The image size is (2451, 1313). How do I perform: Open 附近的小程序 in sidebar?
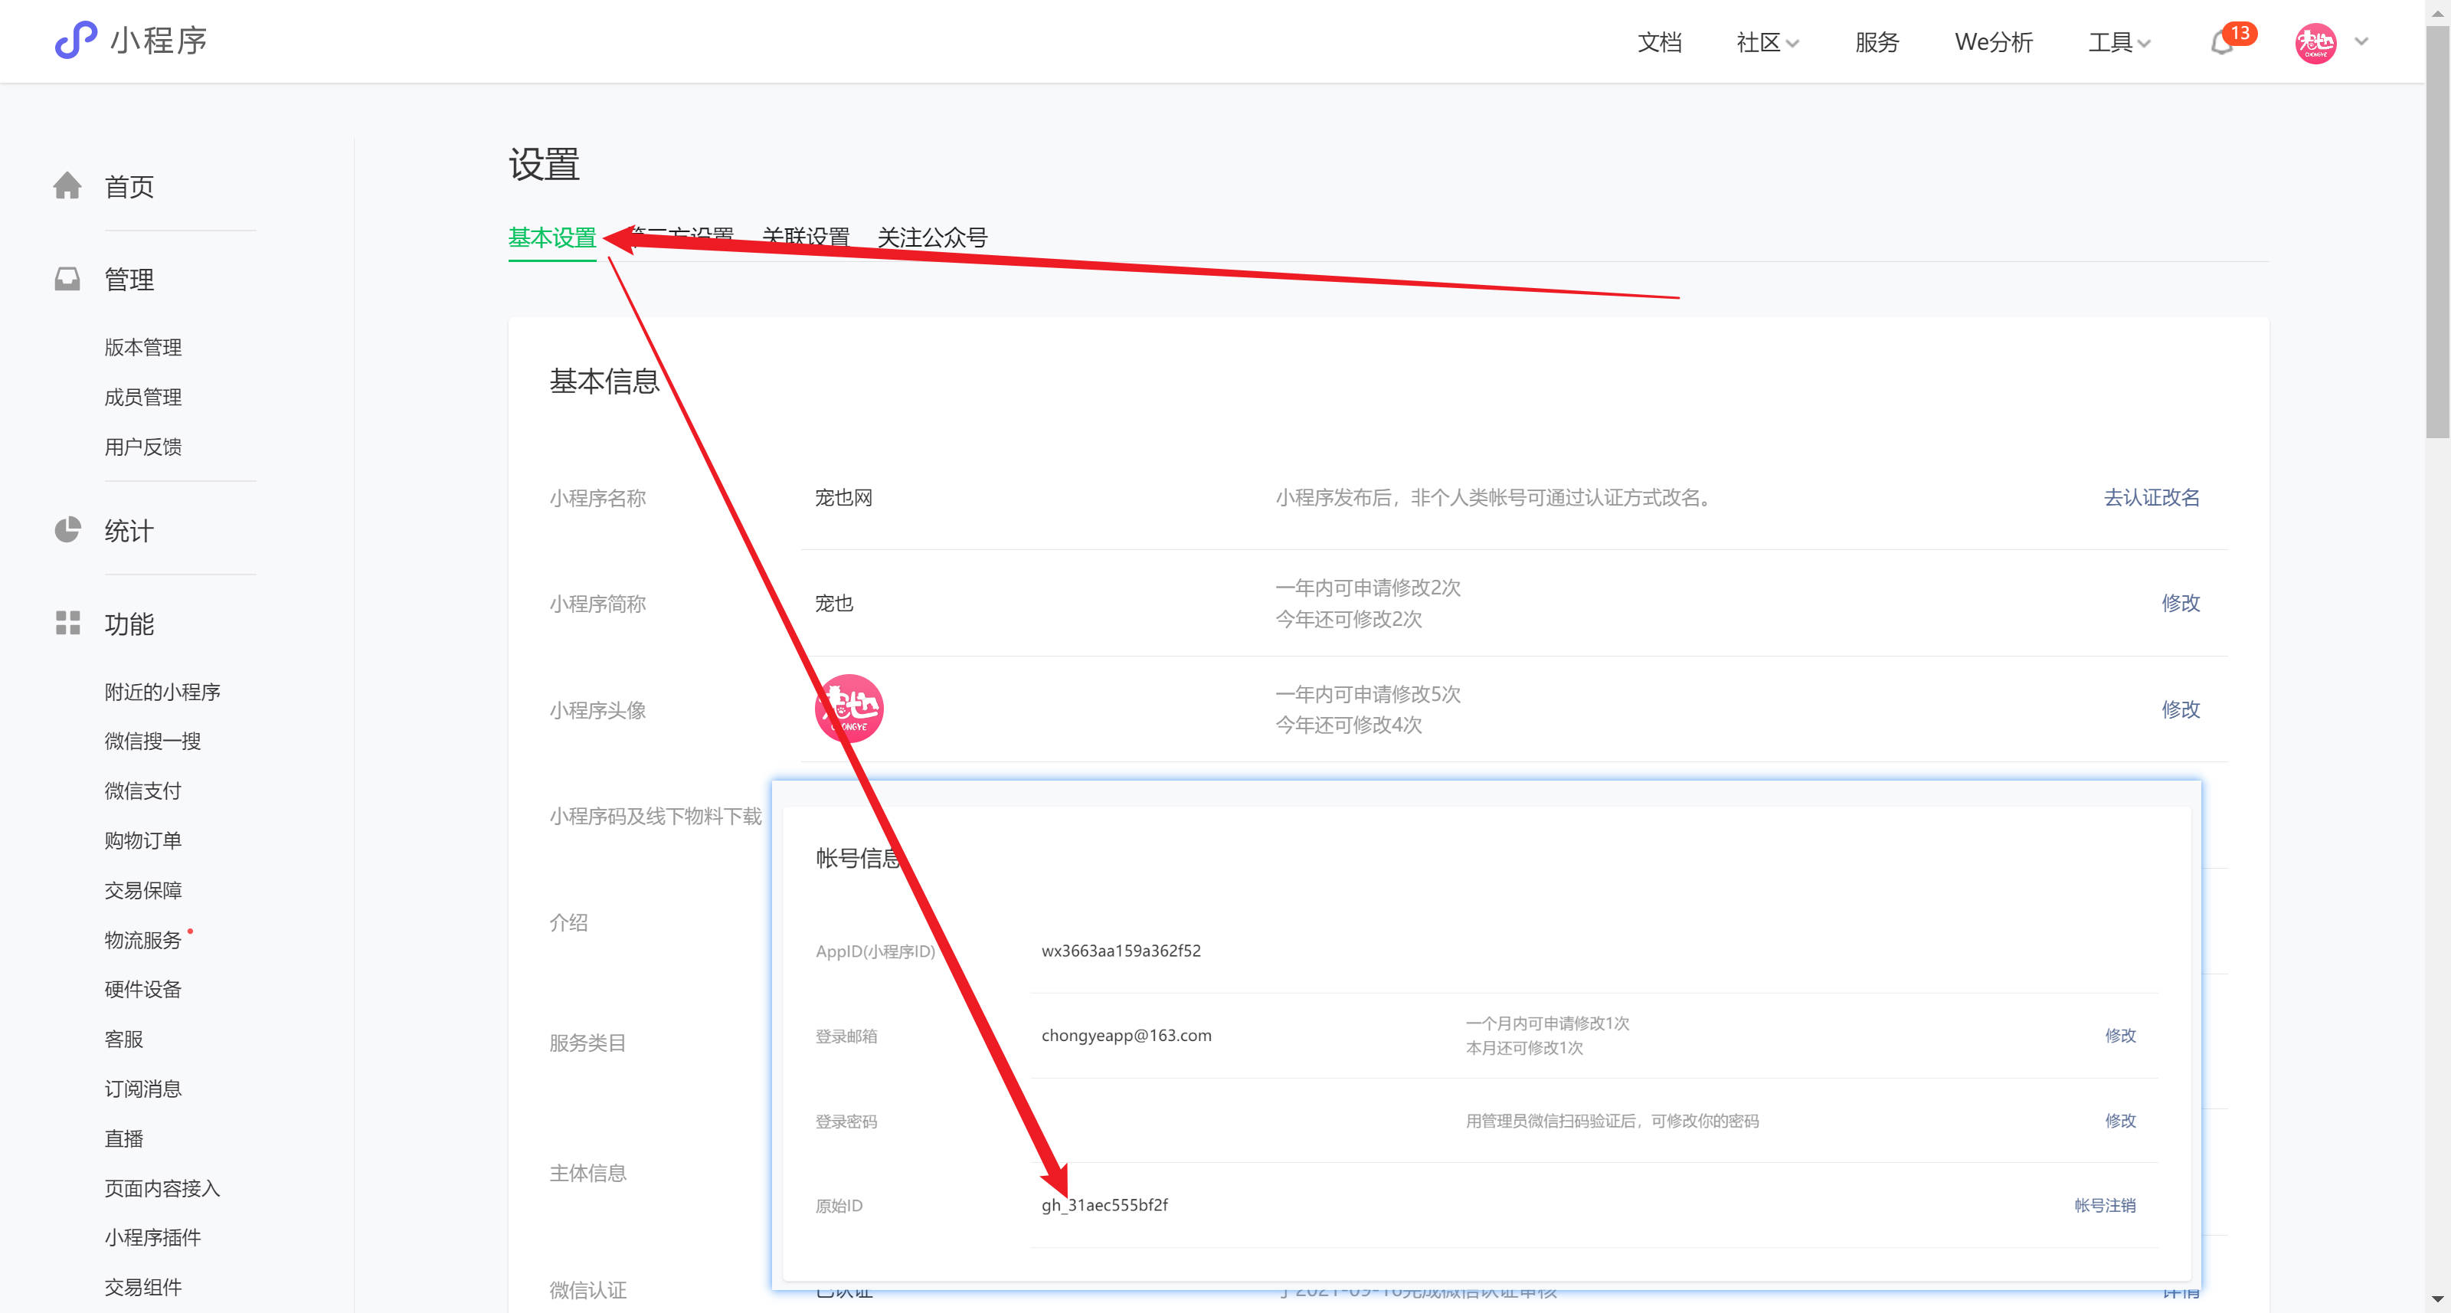162,692
